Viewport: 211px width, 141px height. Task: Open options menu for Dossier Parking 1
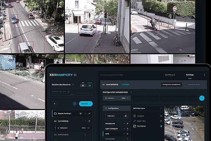click(x=85, y=113)
